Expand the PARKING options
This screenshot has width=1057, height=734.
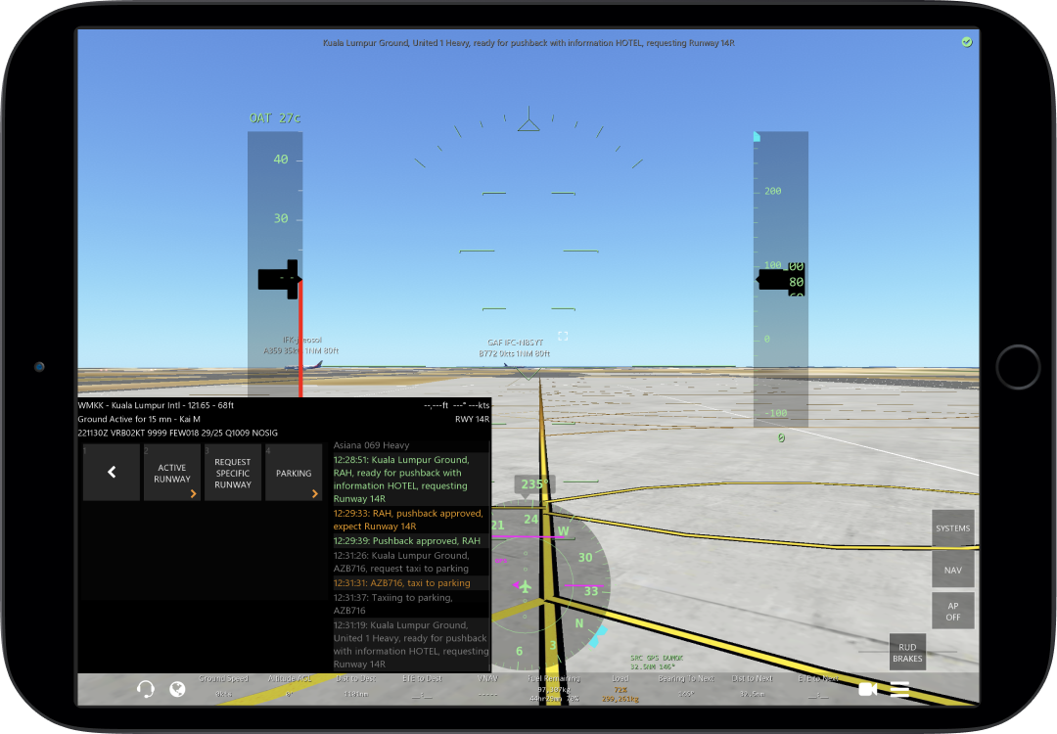(x=294, y=474)
